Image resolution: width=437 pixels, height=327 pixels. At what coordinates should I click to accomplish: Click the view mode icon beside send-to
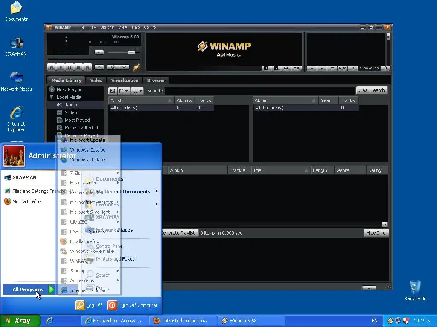296,68
